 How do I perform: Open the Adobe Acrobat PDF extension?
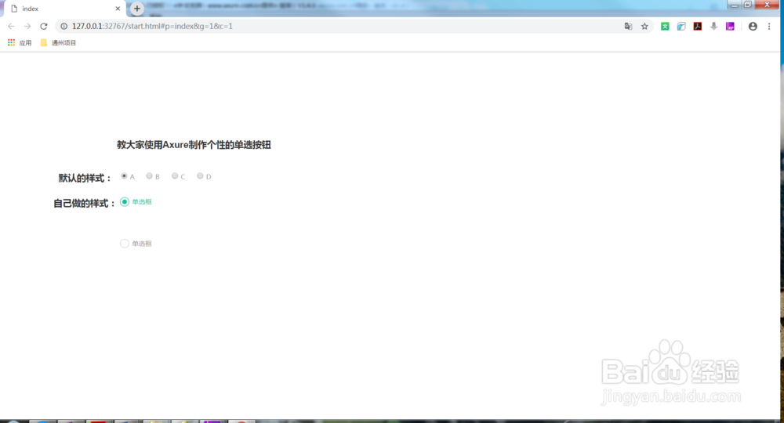[x=698, y=27]
